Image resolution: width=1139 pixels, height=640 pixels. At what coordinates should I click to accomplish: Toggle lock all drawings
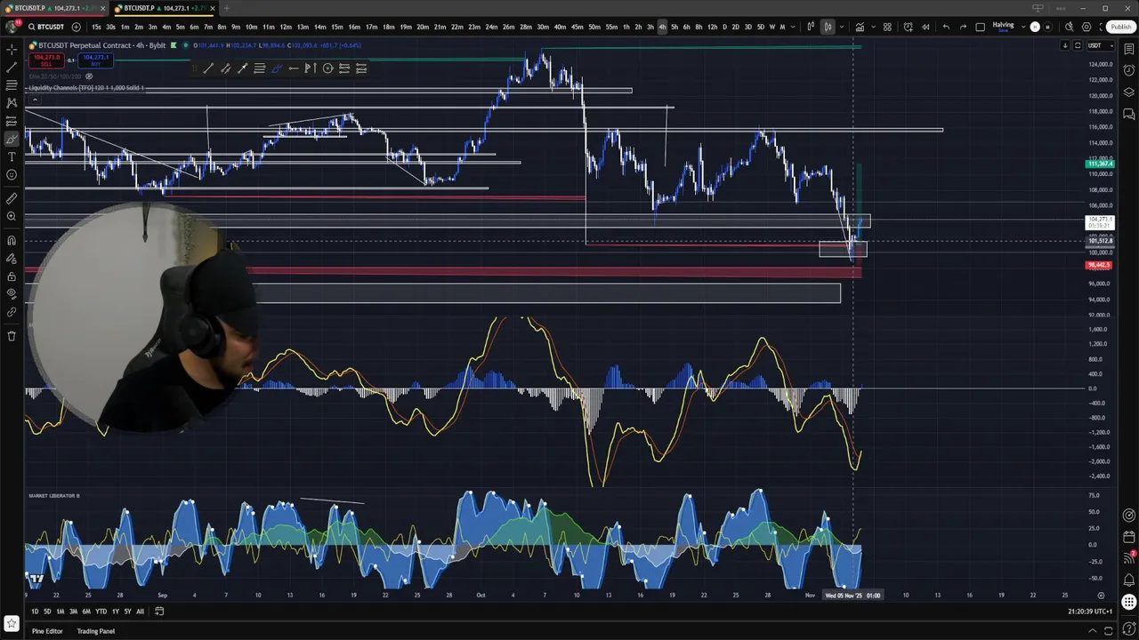point(12,276)
